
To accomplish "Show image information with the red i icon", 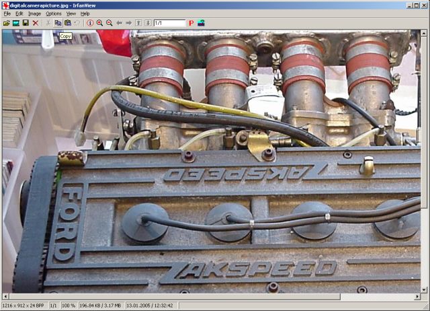I will coord(90,23).
